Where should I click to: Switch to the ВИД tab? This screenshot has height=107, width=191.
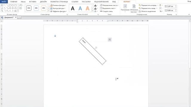point(114,2)
